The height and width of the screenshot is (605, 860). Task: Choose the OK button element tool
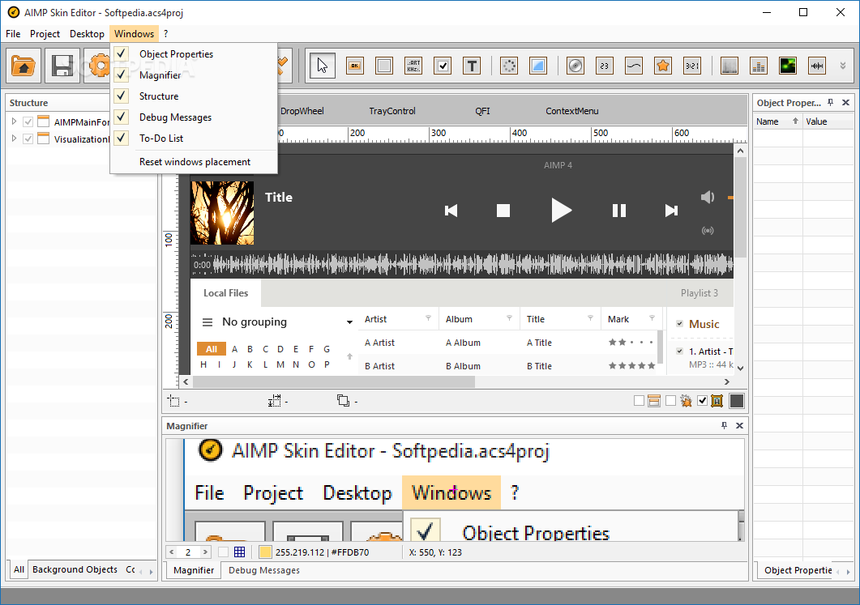point(355,66)
